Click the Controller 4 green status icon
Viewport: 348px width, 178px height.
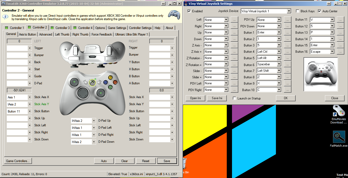pyautogui.click(x=75, y=28)
